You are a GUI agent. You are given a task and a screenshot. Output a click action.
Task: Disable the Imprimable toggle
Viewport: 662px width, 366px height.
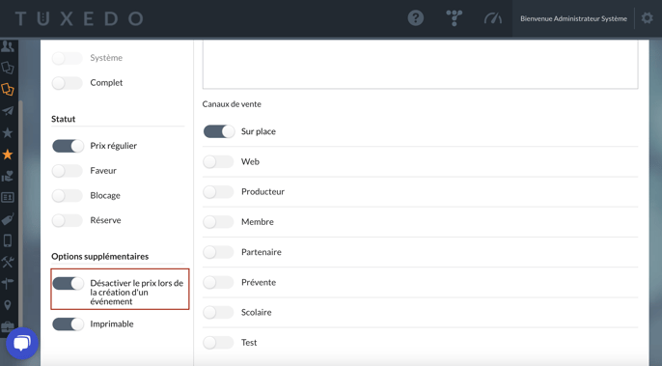tap(68, 324)
